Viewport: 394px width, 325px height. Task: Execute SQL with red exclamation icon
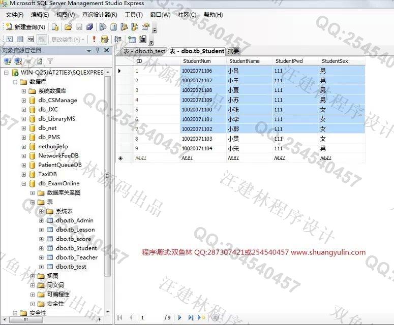(x=94, y=39)
